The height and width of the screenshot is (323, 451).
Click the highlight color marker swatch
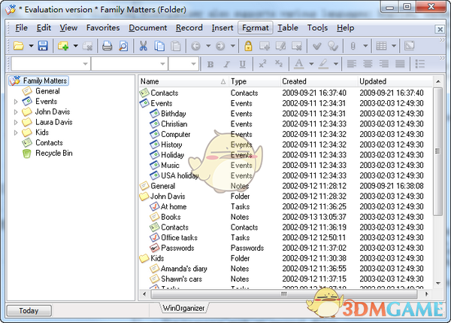(x=323, y=64)
